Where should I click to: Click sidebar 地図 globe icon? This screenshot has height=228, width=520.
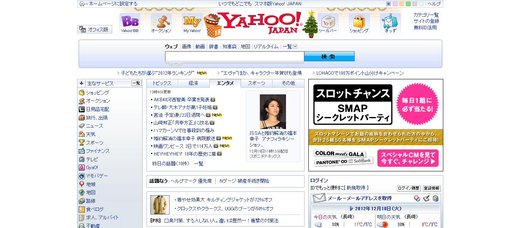(x=82, y=193)
